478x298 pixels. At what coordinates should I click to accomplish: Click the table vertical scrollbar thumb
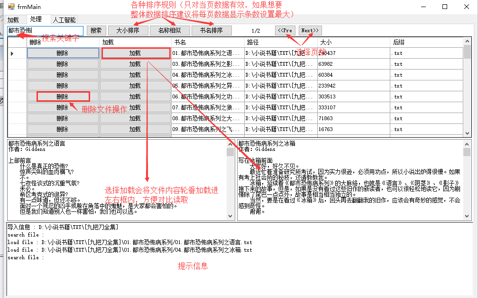467,52
